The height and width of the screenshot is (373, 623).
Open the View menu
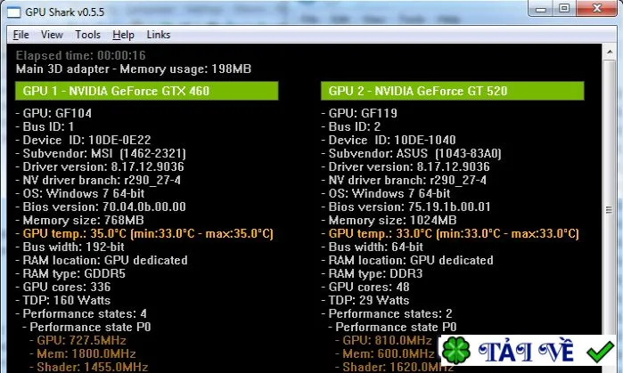pyautogui.click(x=52, y=35)
